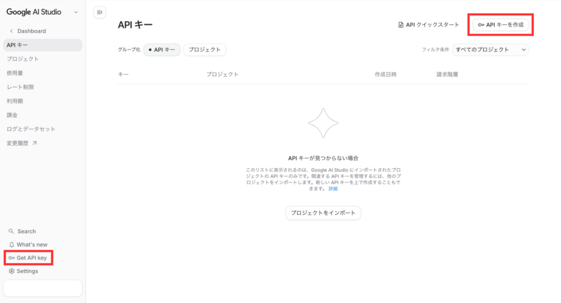Click the 請求階層 column header
This screenshot has height=303, width=561.
tap(447, 75)
